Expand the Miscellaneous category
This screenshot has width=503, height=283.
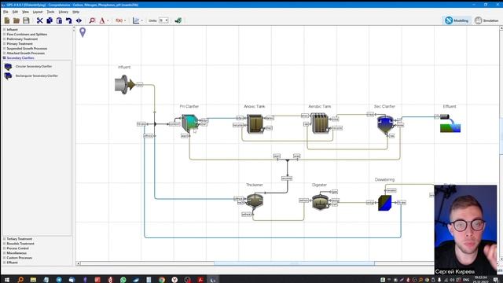click(5, 253)
